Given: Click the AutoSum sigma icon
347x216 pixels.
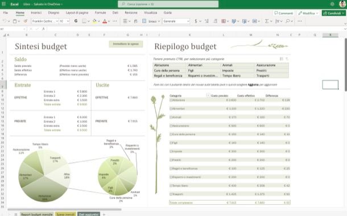Looking at the screenshot, I should pos(267,21).
